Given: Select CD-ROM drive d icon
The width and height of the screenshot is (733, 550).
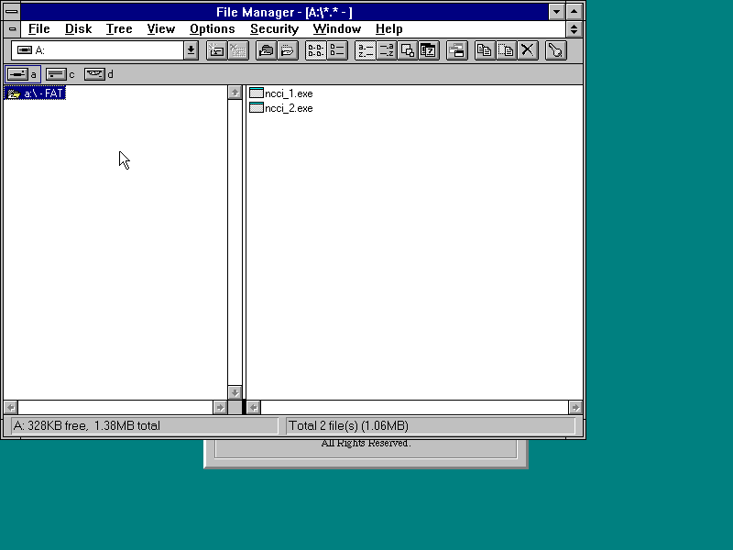Looking at the screenshot, I should pyautogui.click(x=94, y=74).
